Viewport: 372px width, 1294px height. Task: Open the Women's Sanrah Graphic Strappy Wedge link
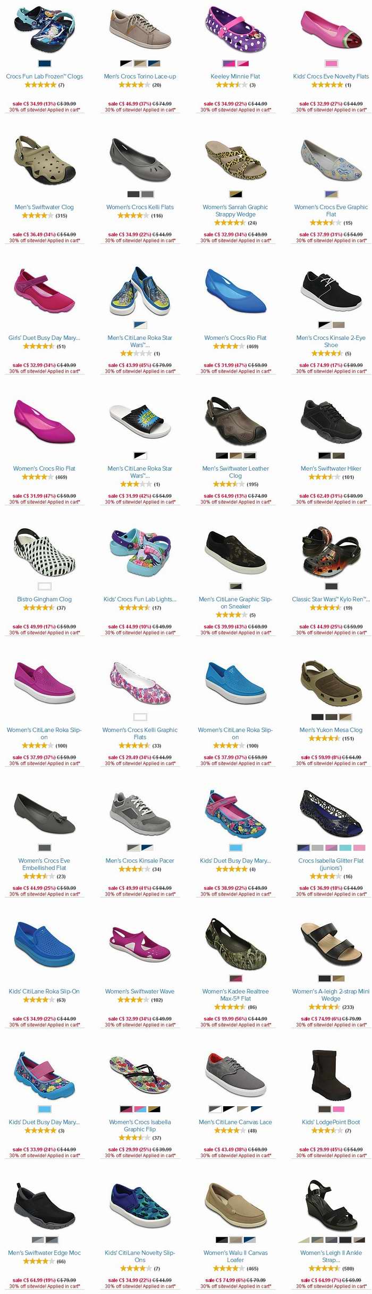[x=235, y=211]
